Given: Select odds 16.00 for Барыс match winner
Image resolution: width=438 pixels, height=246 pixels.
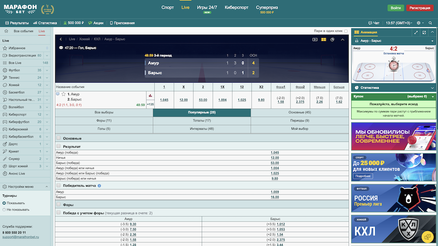Looking at the screenshot, I should [275, 197].
